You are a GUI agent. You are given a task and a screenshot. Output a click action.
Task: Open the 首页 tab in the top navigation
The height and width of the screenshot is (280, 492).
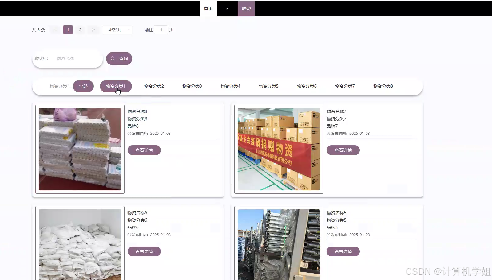tap(208, 9)
